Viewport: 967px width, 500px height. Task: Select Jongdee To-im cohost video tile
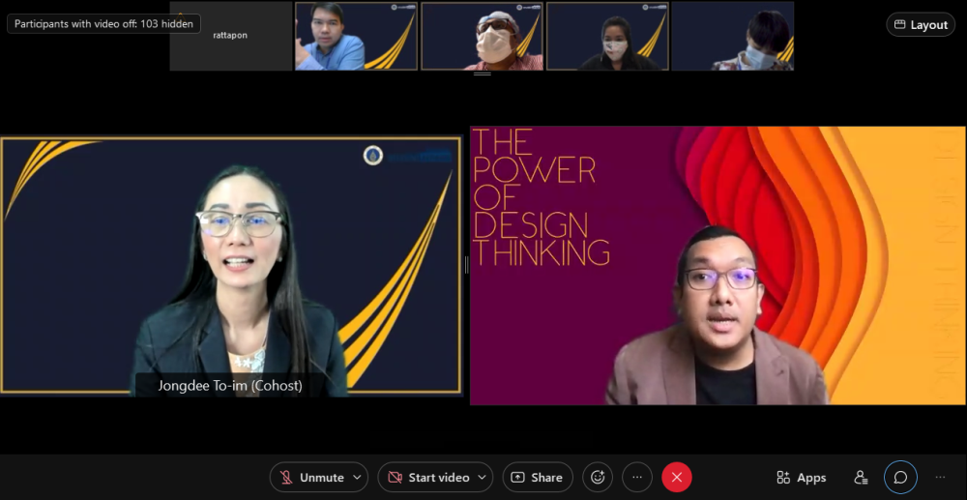[230, 266]
